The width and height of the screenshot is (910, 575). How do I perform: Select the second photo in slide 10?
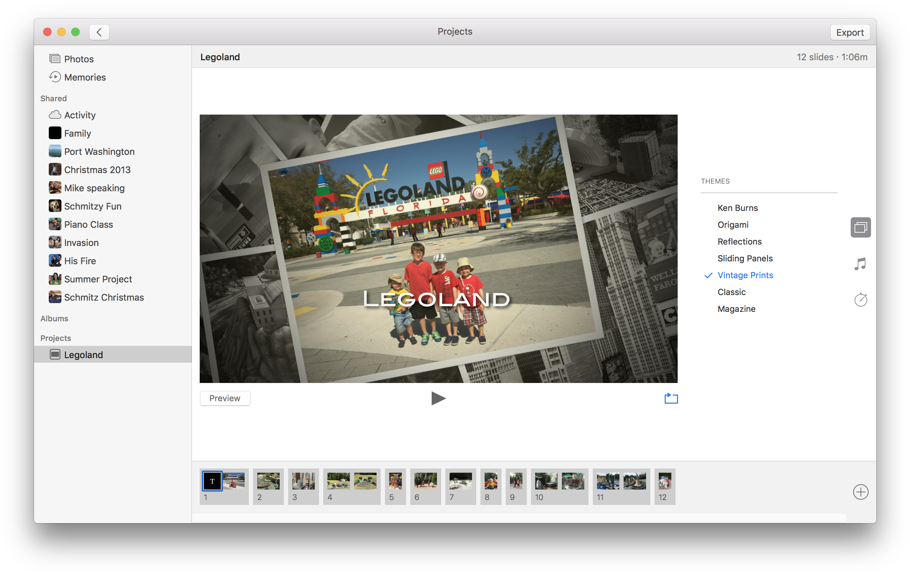pos(573,481)
